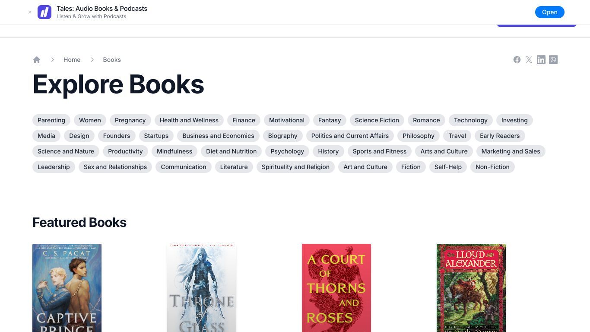
Task: Choose the Arts and Culture tag
Action: [x=444, y=151]
